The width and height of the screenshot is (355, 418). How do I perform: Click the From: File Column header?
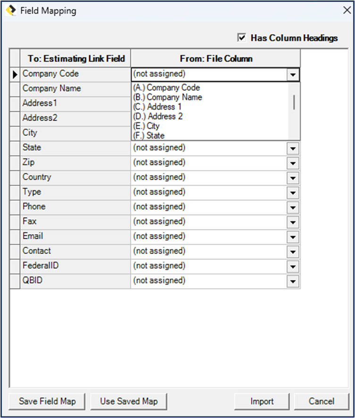pyautogui.click(x=215, y=58)
